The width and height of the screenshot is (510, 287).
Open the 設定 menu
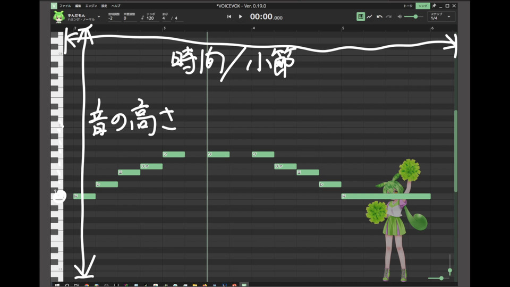point(104,6)
